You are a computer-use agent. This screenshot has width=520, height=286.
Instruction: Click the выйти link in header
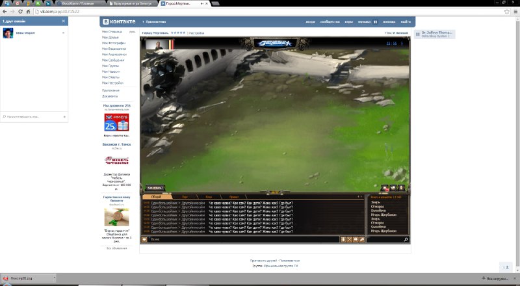click(x=406, y=22)
